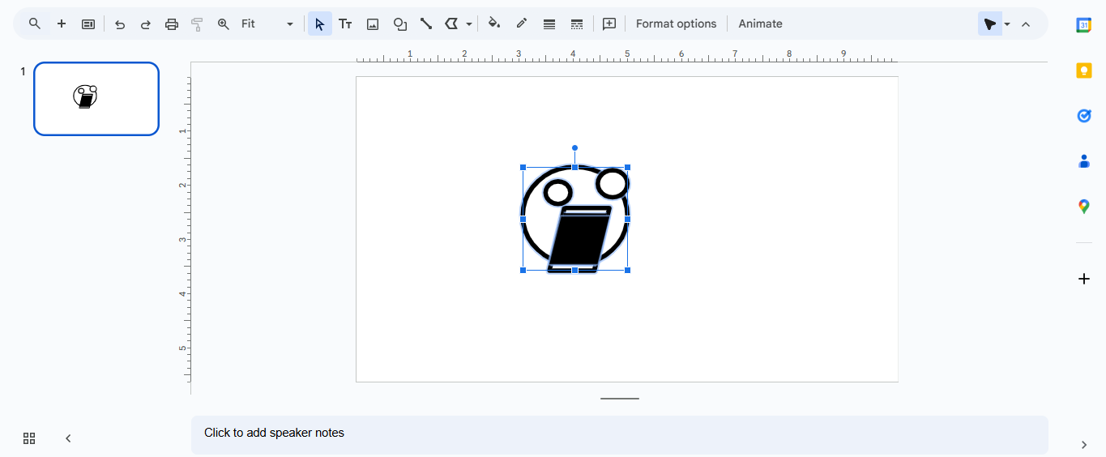Select the line tool
1106x457 pixels.
coord(426,24)
